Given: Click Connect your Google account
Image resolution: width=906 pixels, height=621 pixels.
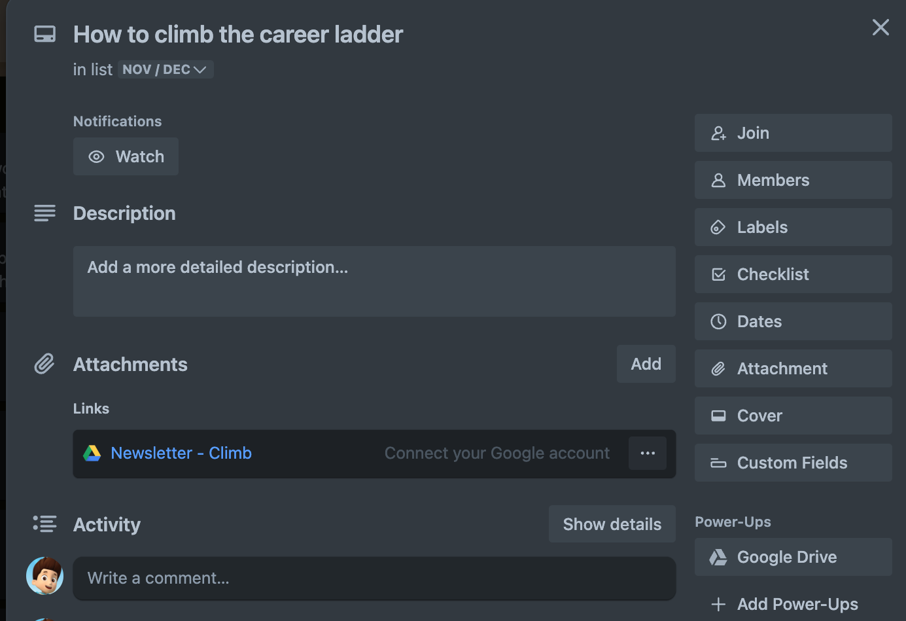Looking at the screenshot, I should [497, 453].
